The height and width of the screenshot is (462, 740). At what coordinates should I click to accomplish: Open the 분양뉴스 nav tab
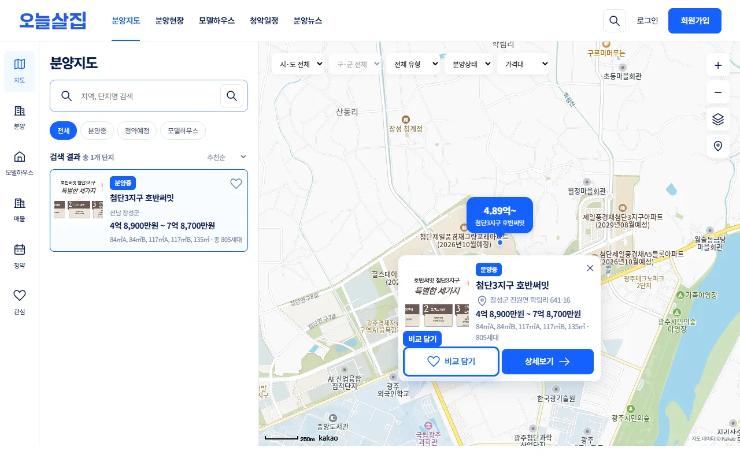308,21
